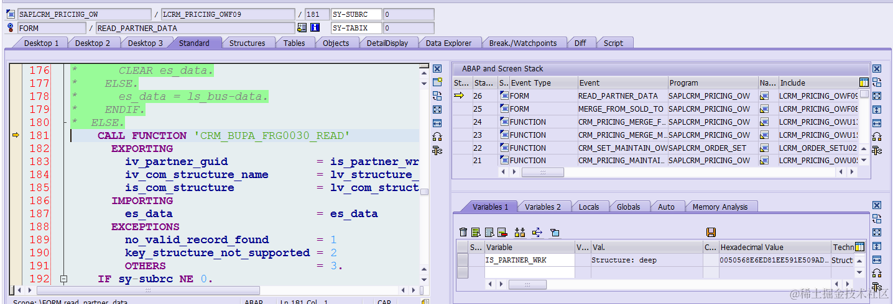Switch to the Desktop 1 tab
The image size is (893, 304).
(42, 43)
